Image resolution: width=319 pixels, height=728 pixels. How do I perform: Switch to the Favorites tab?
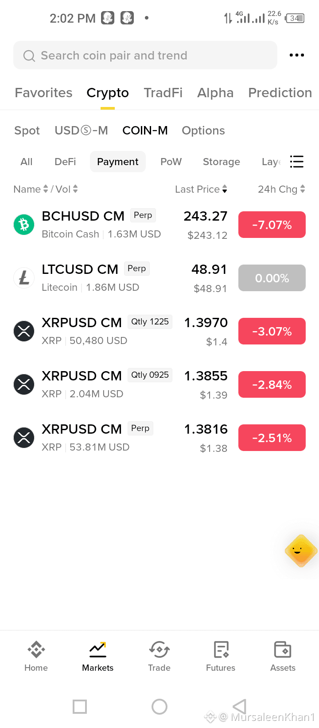tap(43, 92)
